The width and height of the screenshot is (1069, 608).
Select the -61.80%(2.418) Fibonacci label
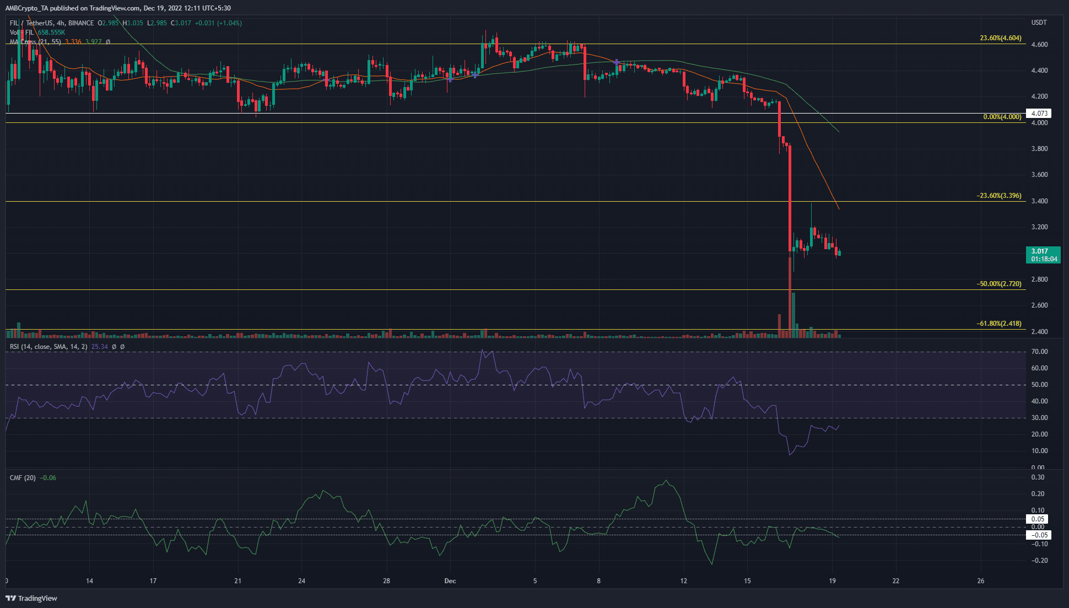coord(999,324)
